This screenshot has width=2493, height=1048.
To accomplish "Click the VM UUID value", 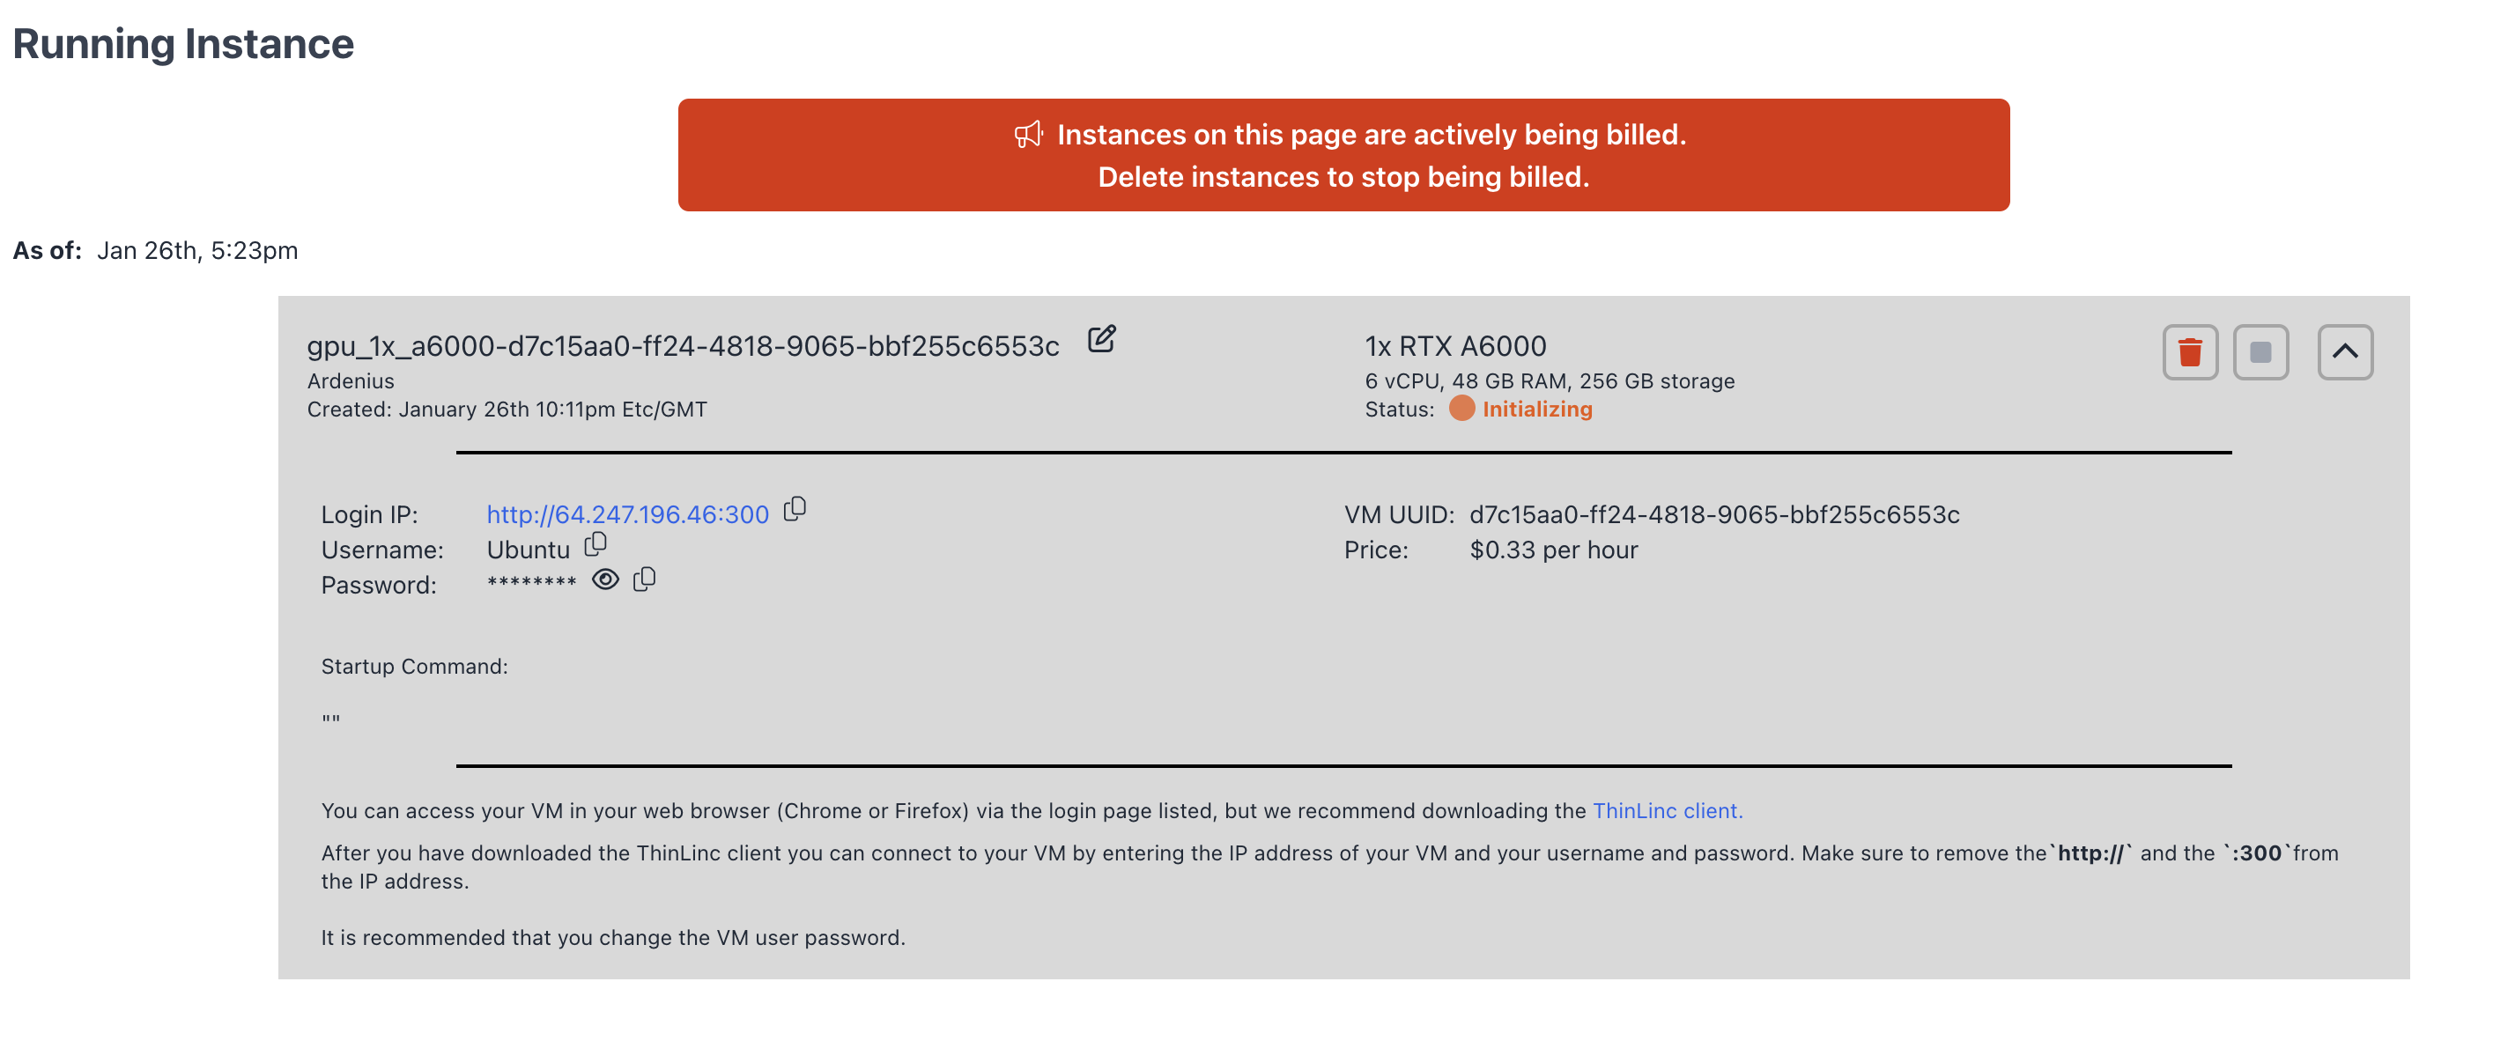I will tap(1714, 513).
